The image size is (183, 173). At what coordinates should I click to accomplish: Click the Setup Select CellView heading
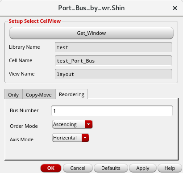point(35,21)
